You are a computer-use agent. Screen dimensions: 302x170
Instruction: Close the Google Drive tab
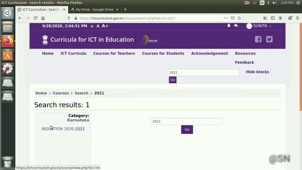(x=117, y=9)
